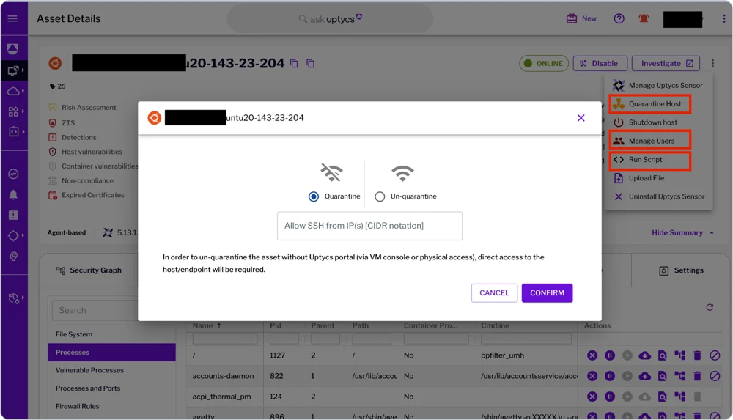The image size is (733, 420).
Task: Kill the acpi_thermal_pm process with X icon
Action: tap(592, 397)
